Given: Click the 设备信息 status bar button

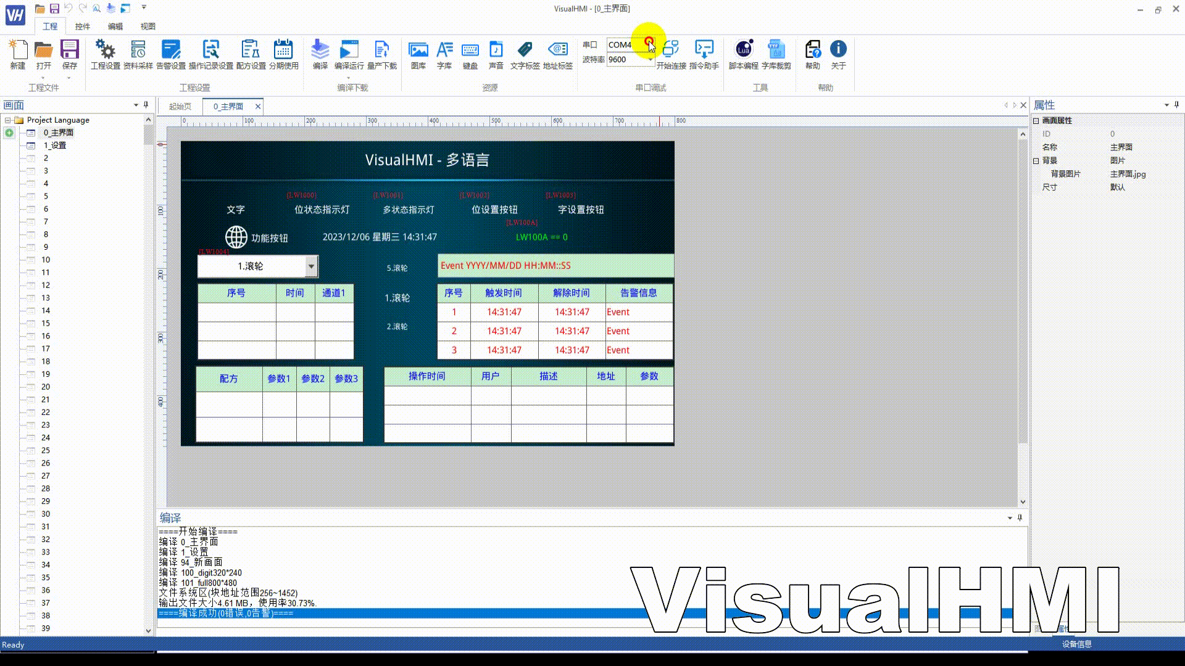Looking at the screenshot, I should click(1076, 644).
